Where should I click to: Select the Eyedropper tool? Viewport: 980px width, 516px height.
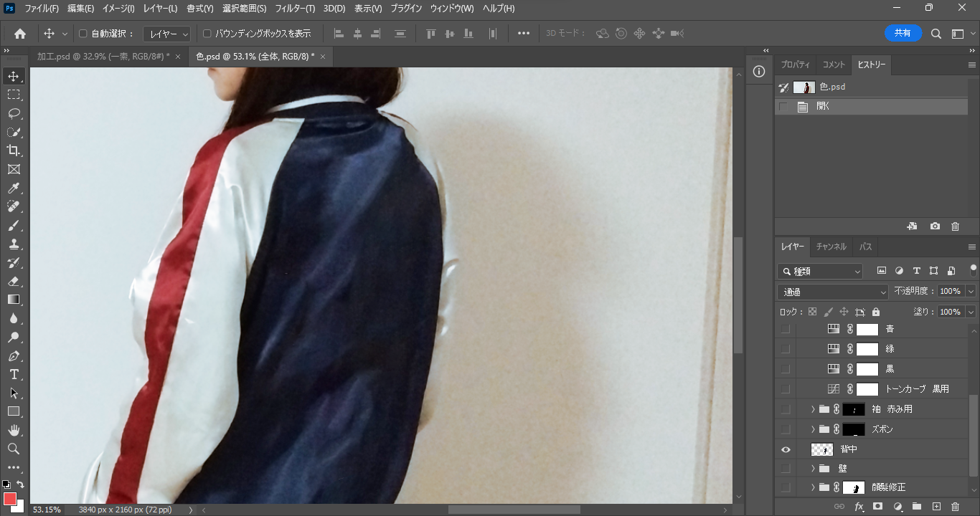(14, 188)
